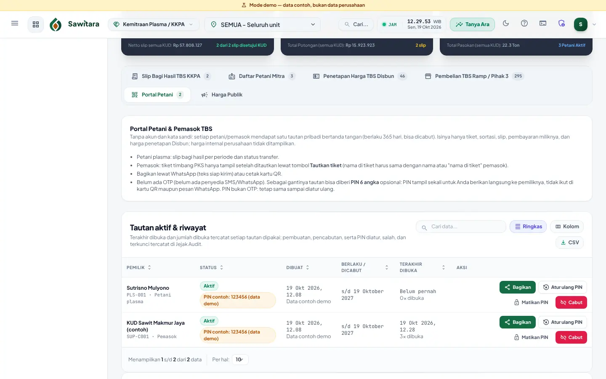Click the JAM clock status indicator
The image size is (606, 379).
point(389,24)
